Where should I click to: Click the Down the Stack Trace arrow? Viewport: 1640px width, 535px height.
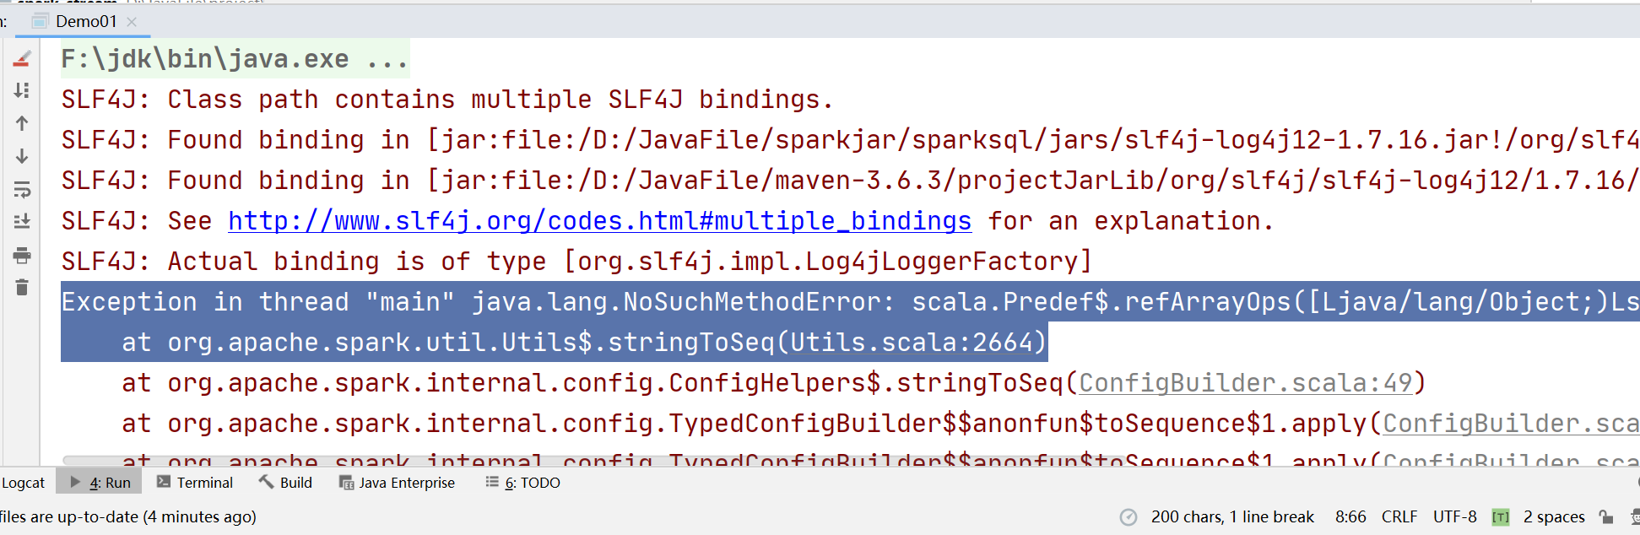[22, 156]
